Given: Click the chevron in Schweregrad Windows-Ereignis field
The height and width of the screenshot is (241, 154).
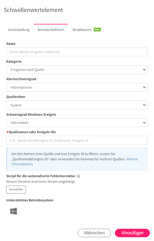Looking at the screenshot, I should 144,123.
